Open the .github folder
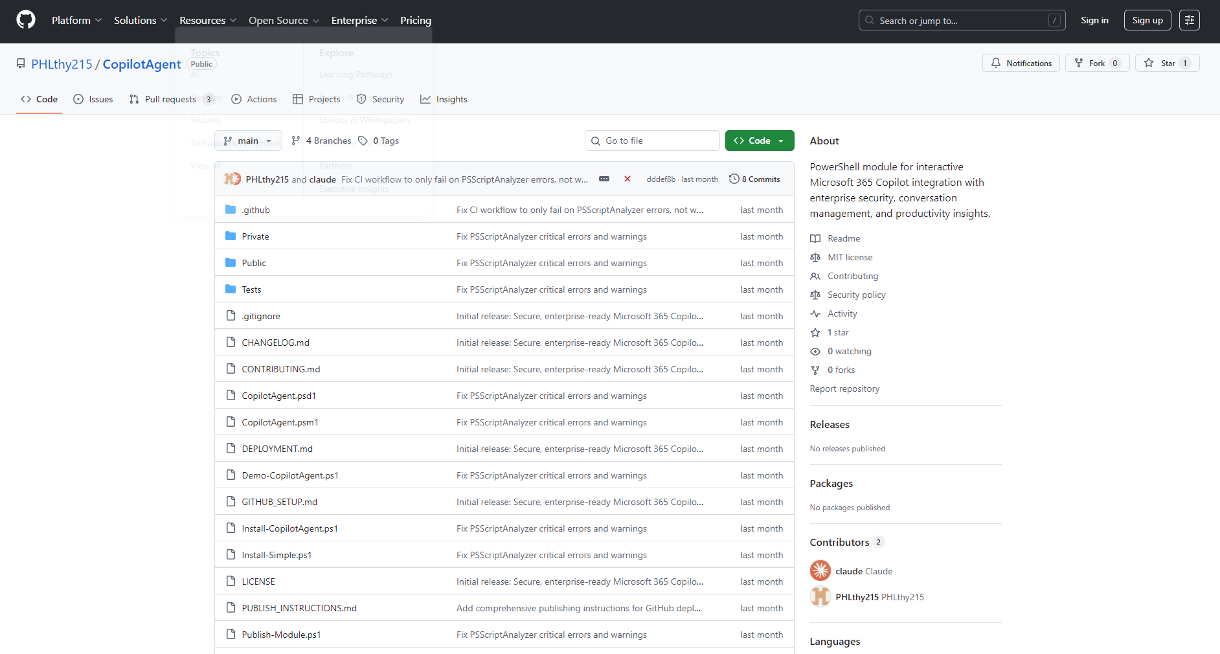 pos(256,210)
